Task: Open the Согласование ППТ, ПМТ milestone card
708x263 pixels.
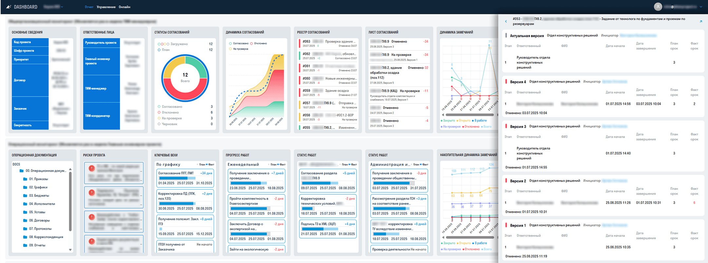Action: (x=185, y=178)
